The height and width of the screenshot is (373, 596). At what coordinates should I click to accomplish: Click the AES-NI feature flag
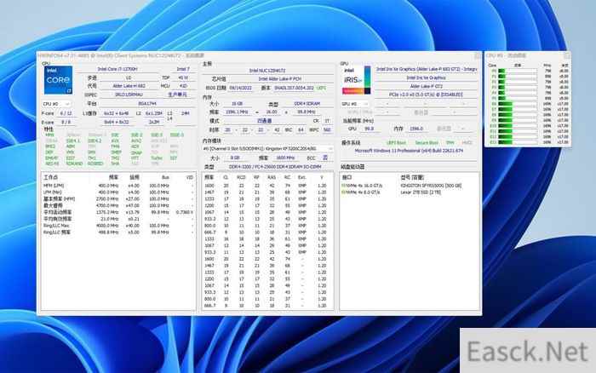pos(52,164)
